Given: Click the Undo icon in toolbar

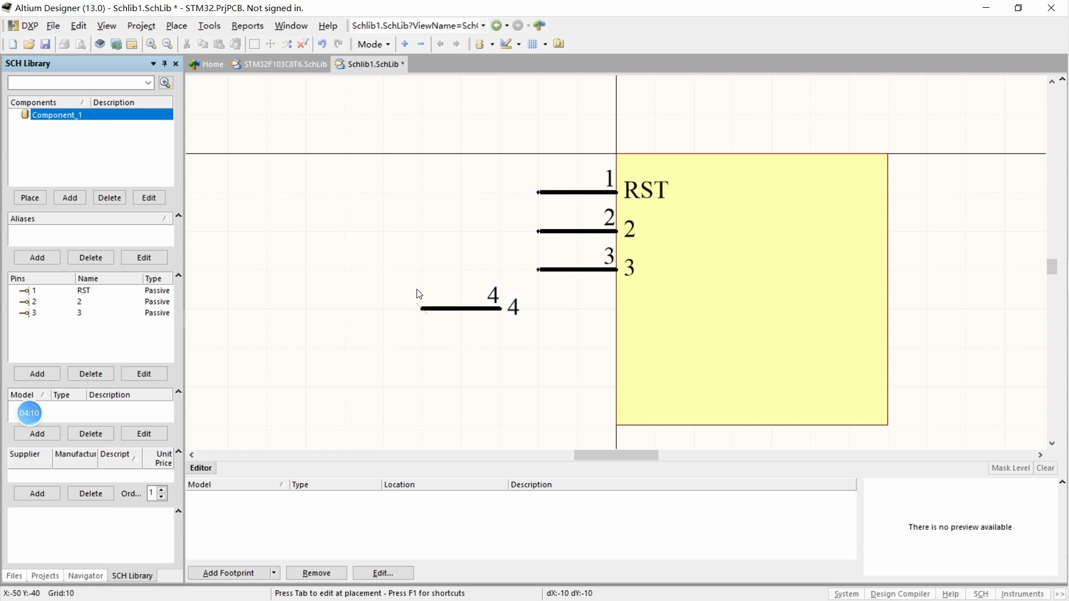Looking at the screenshot, I should [x=322, y=43].
